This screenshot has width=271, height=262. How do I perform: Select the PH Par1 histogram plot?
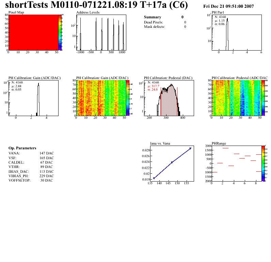point(237,33)
